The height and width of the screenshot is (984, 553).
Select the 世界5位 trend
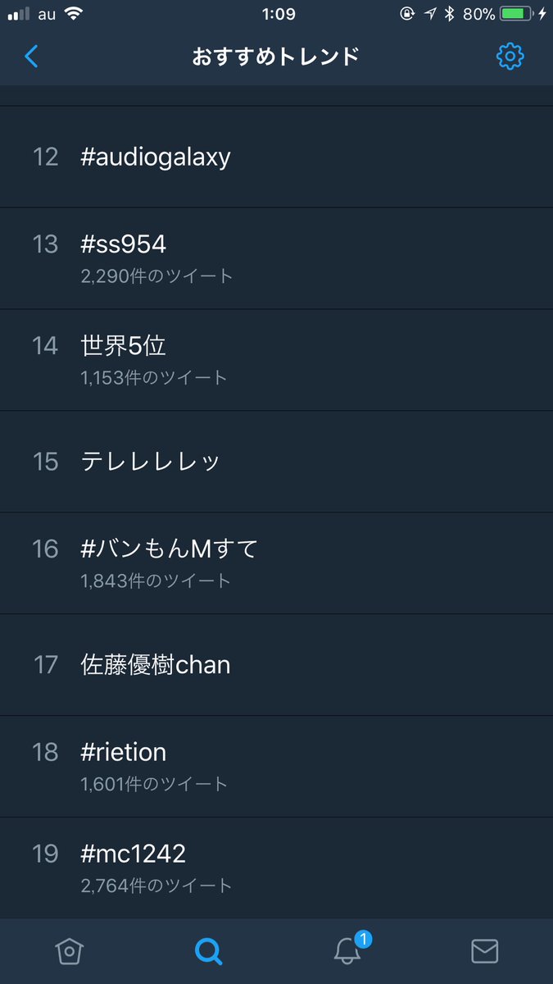(x=276, y=360)
